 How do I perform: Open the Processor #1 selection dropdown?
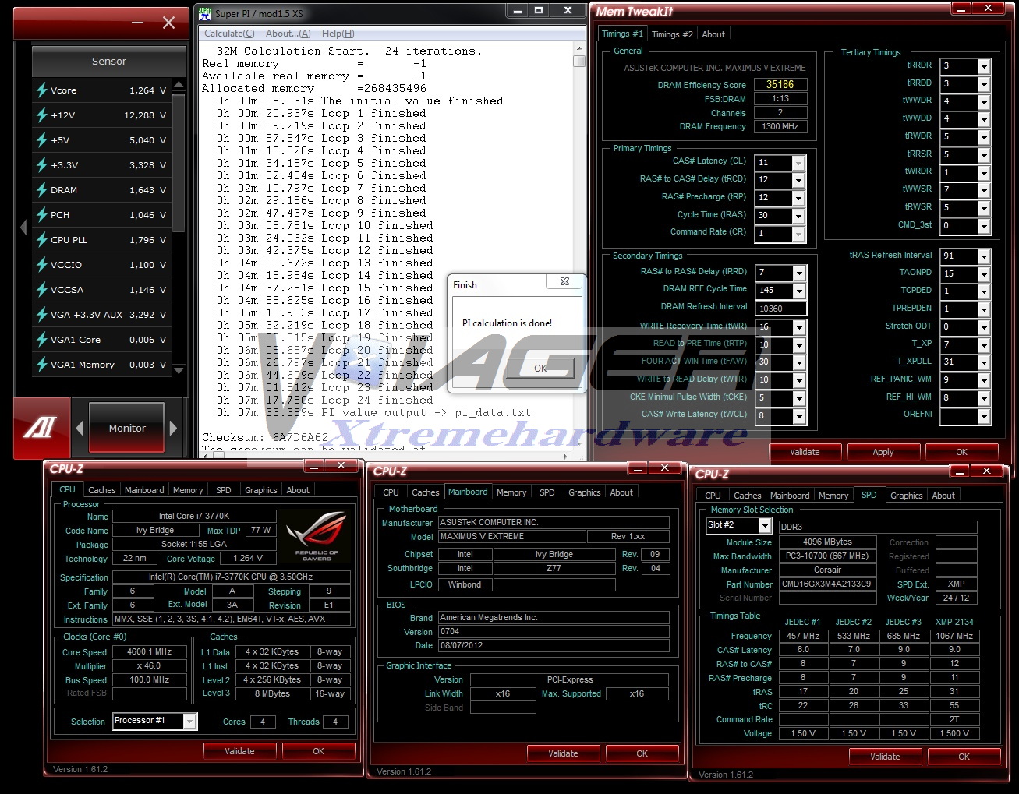[189, 722]
